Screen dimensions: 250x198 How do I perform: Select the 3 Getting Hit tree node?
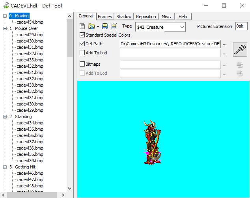coord(22,167)
